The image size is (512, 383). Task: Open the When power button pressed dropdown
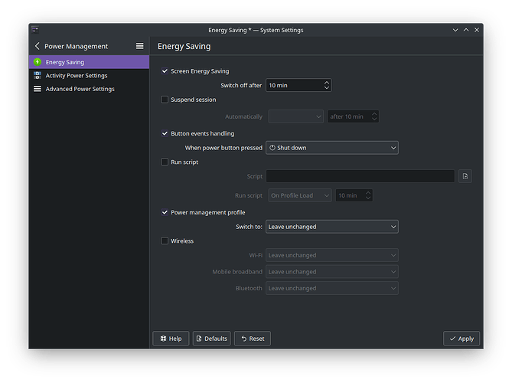[x=331, y=148]
